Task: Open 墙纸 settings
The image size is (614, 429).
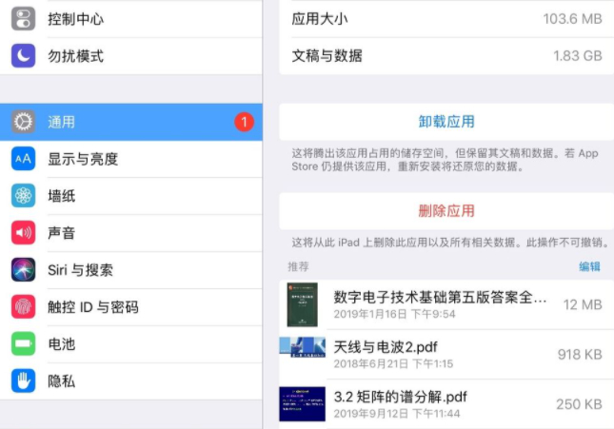Action: (131, 196)
